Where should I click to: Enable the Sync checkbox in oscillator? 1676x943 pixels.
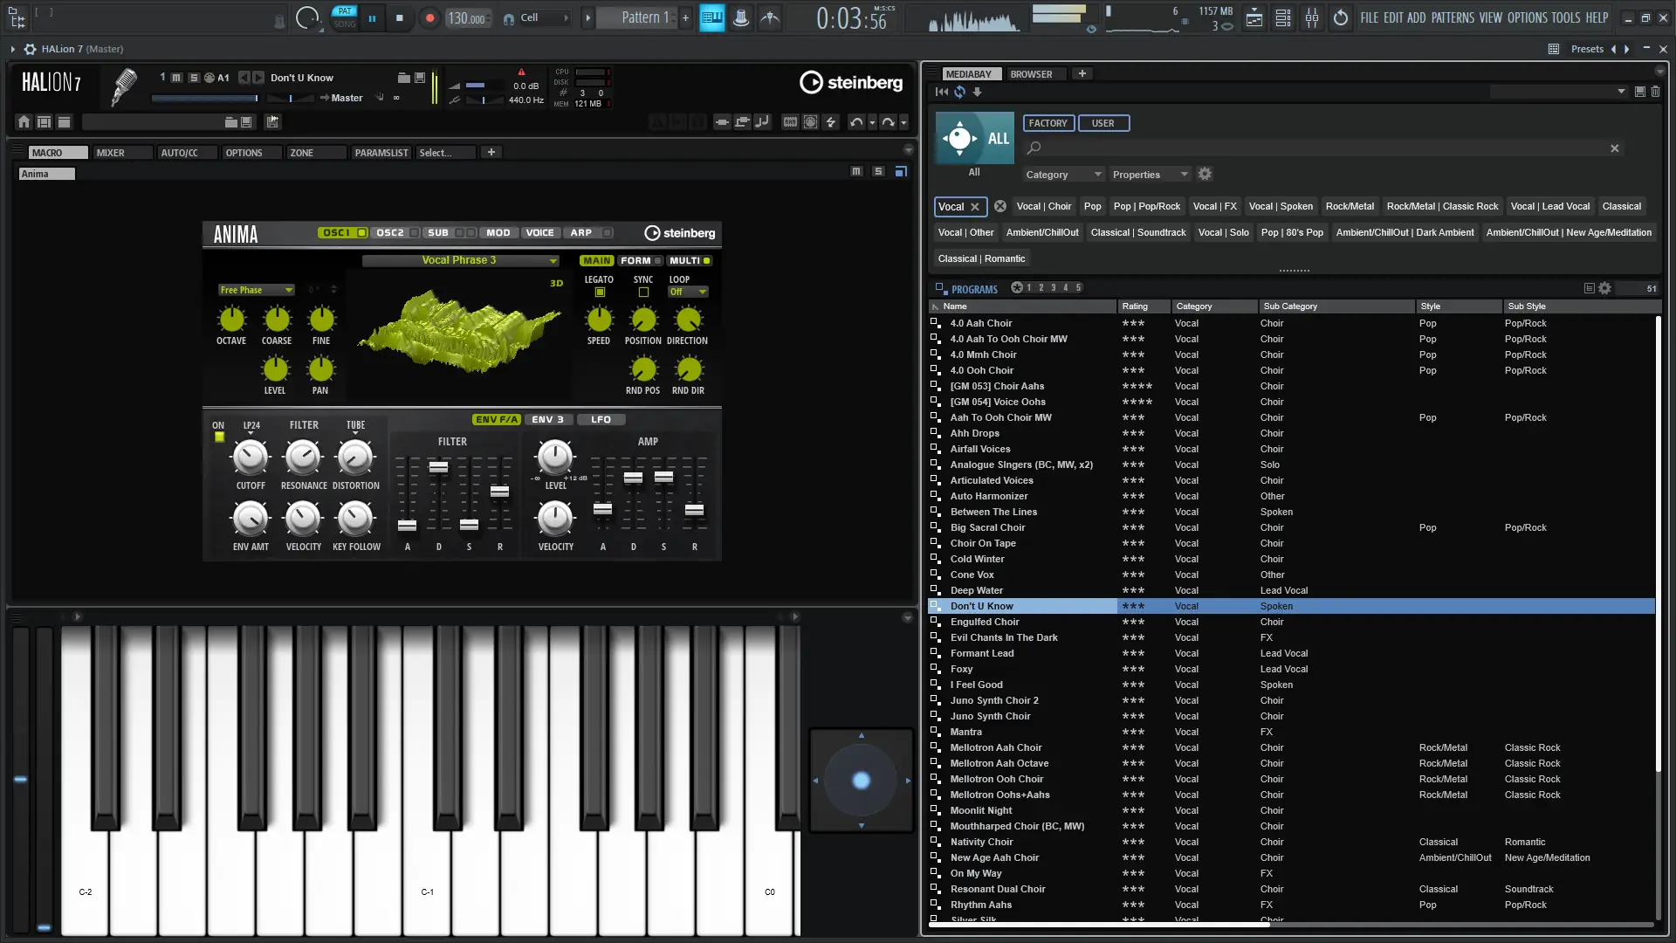pos(643,293)
